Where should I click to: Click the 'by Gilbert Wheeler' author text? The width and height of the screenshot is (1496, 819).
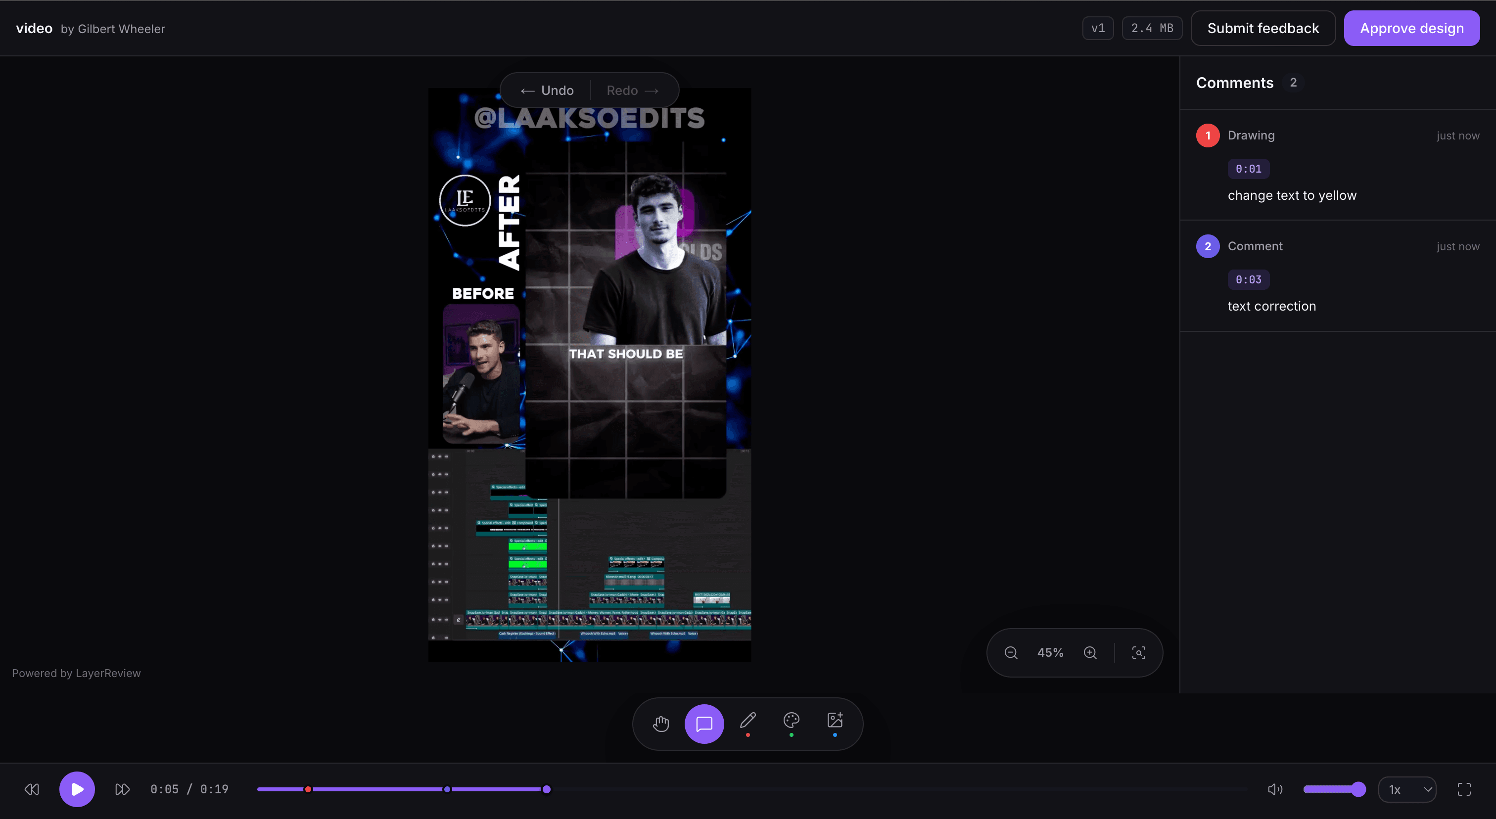point(113,29)
